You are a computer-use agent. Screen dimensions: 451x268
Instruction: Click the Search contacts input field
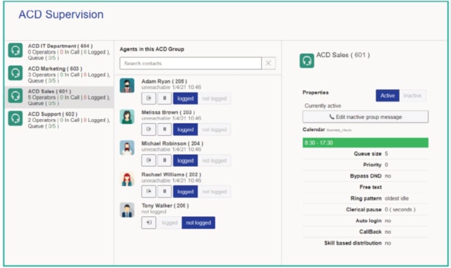coord(190,63)
